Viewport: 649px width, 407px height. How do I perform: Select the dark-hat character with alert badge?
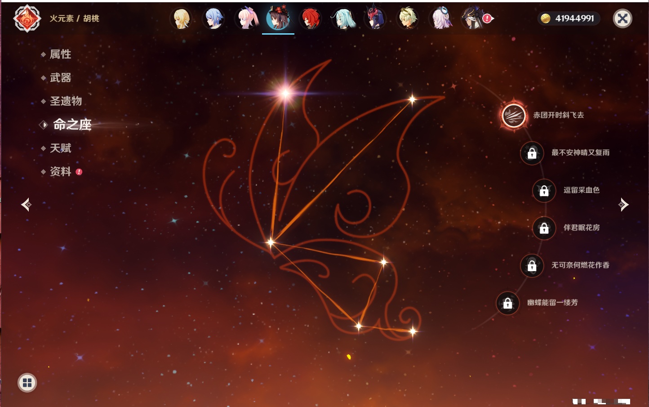coord(473,18)
